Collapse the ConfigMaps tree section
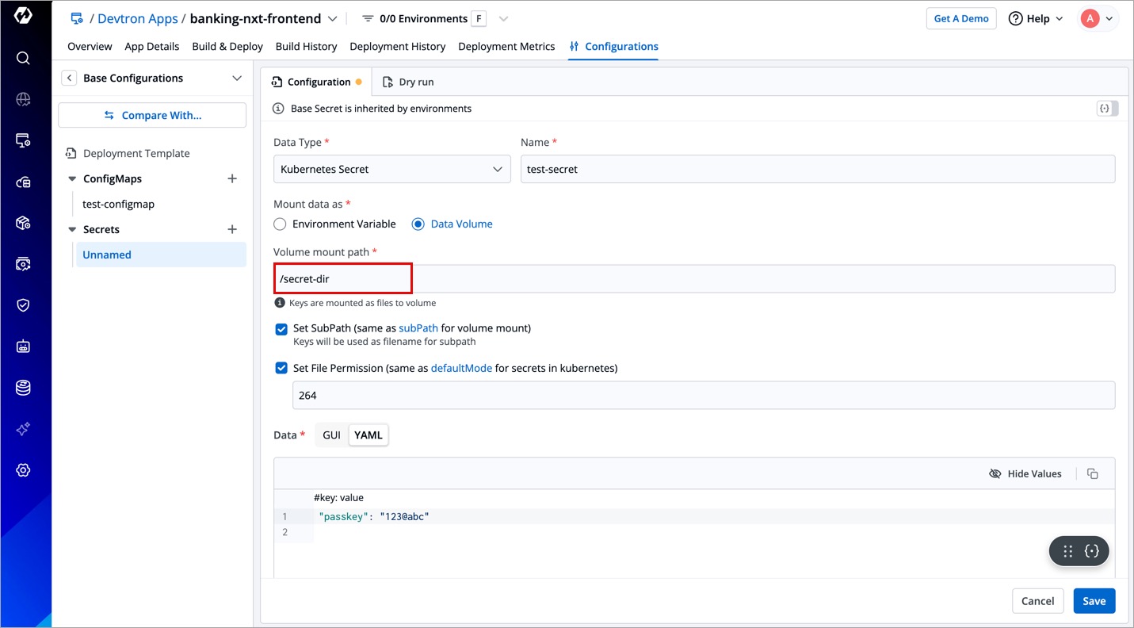This screenshot has width=1134, height=628. point(72,179)
